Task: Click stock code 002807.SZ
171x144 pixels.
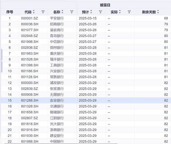Action: tap(30, 118)
